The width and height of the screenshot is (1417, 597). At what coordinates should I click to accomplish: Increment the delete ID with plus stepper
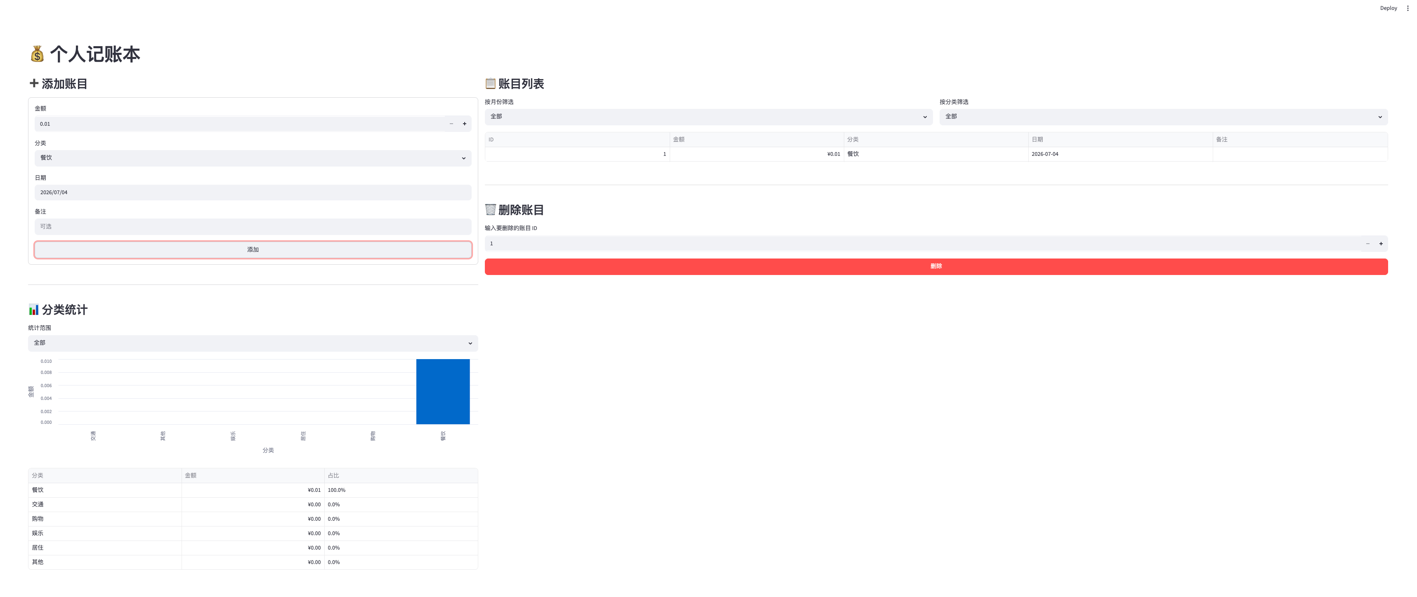pos(1381,244)
